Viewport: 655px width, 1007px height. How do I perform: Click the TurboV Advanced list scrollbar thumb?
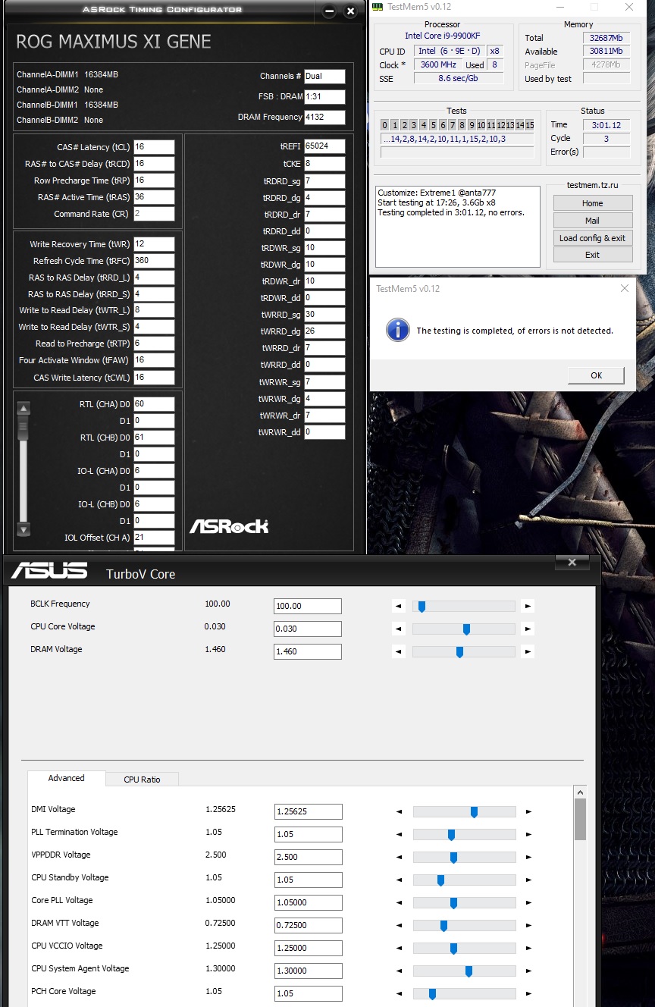(x=580, y=818)
